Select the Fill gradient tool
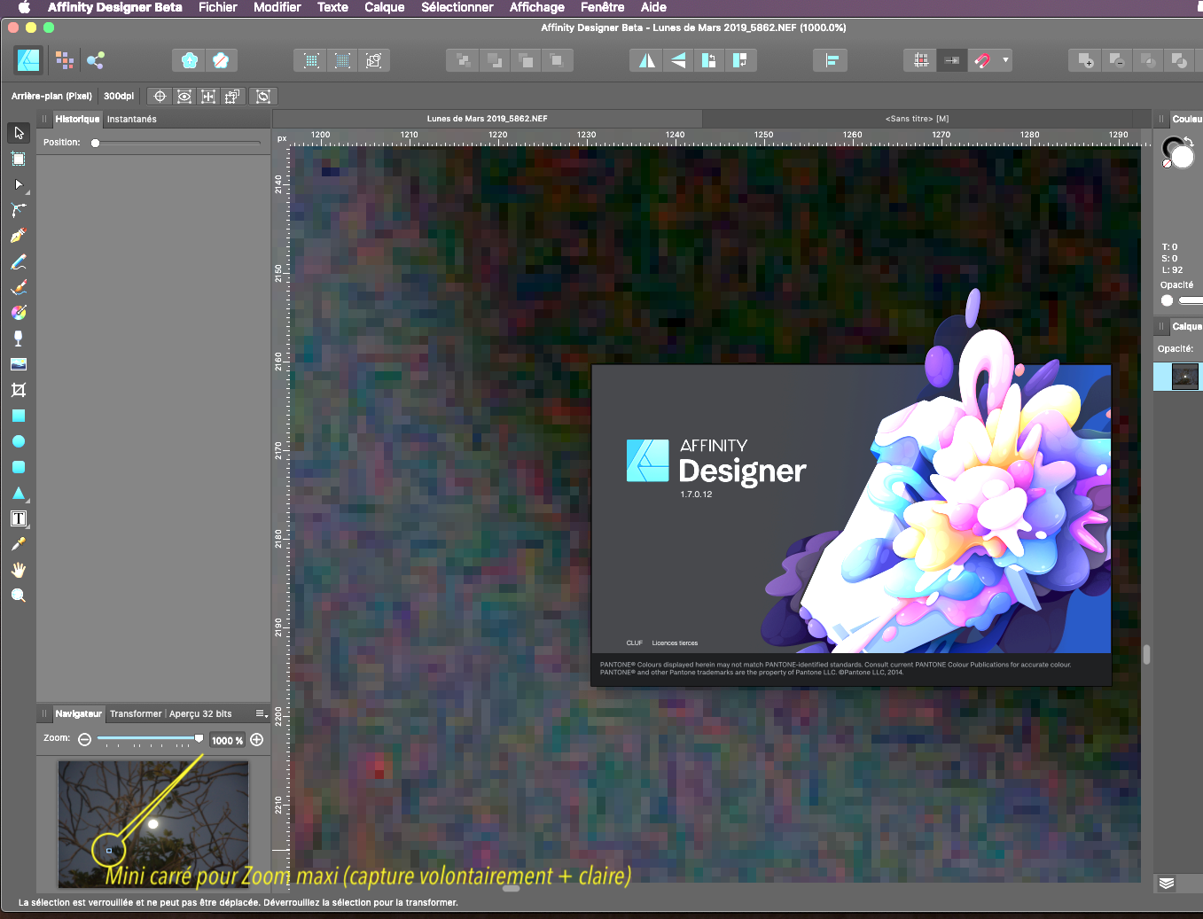 (x=19, y=313)
